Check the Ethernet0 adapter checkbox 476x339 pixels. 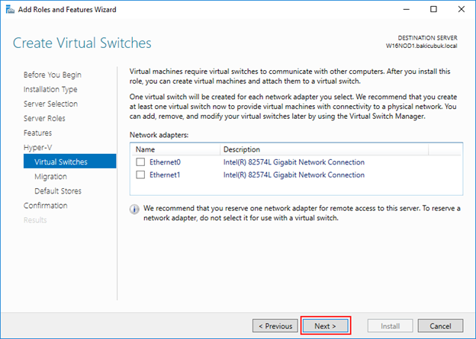coord(140,162)
